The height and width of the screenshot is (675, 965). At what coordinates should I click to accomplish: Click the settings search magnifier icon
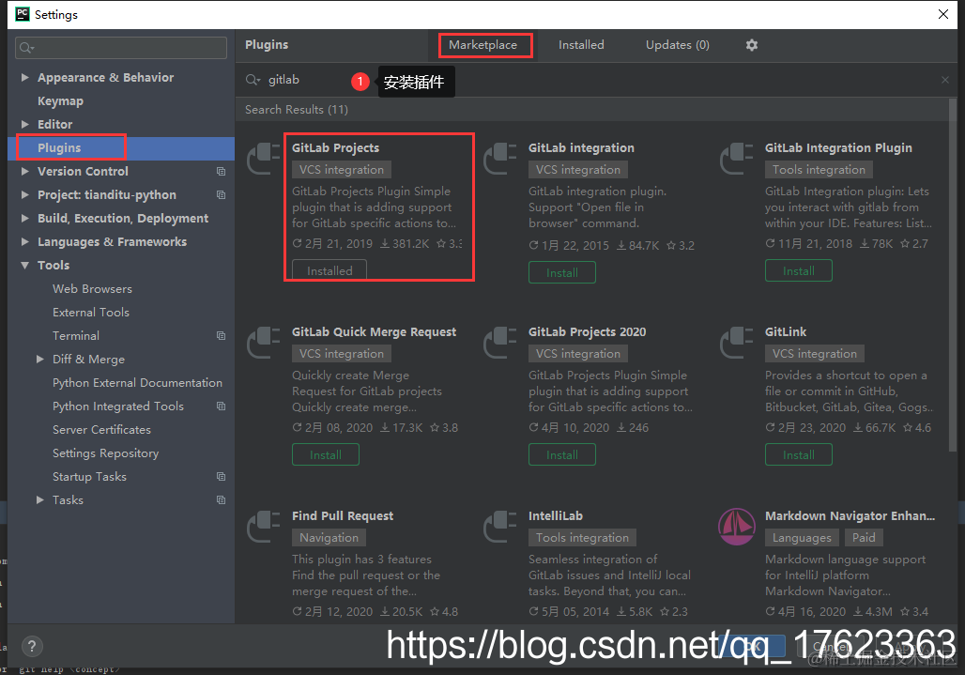[26, 47]
